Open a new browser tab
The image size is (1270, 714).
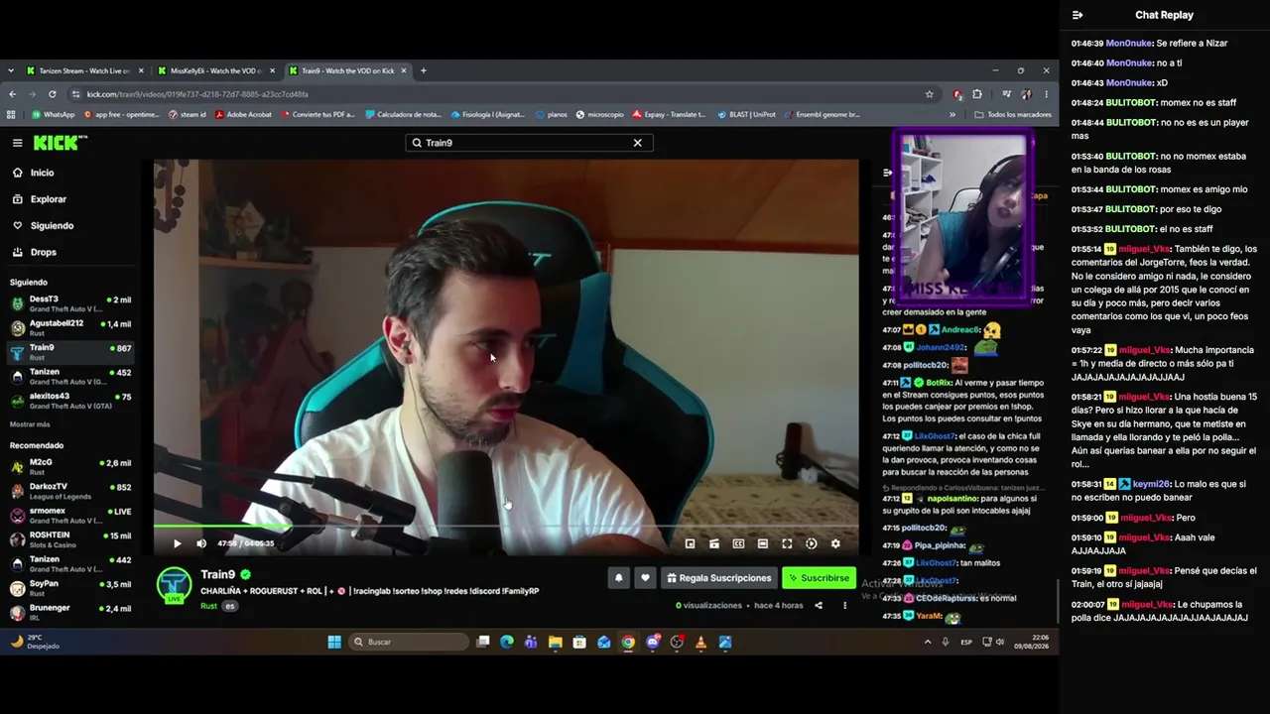pyautogui.click(x=424, y=70)
